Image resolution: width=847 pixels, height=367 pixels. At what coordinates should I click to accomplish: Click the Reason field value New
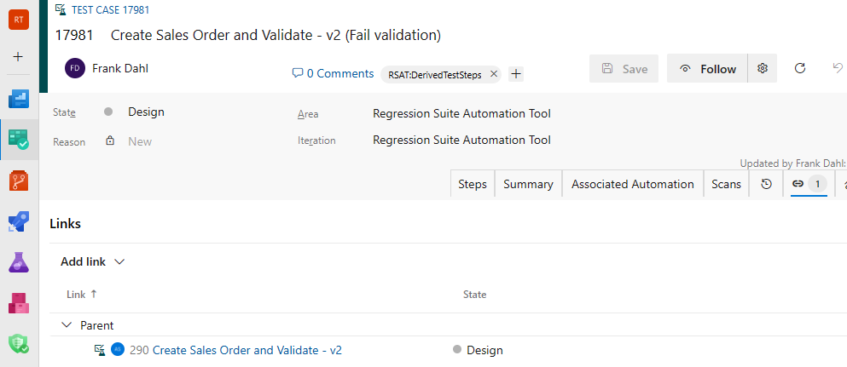[140, 141]
